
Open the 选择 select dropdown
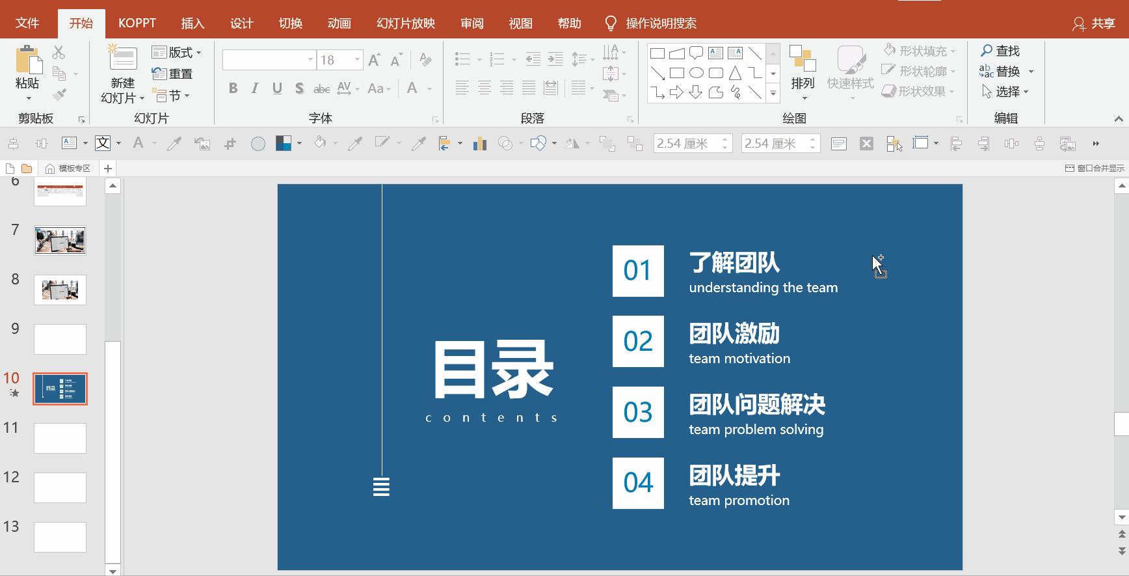coord(1005,92)
